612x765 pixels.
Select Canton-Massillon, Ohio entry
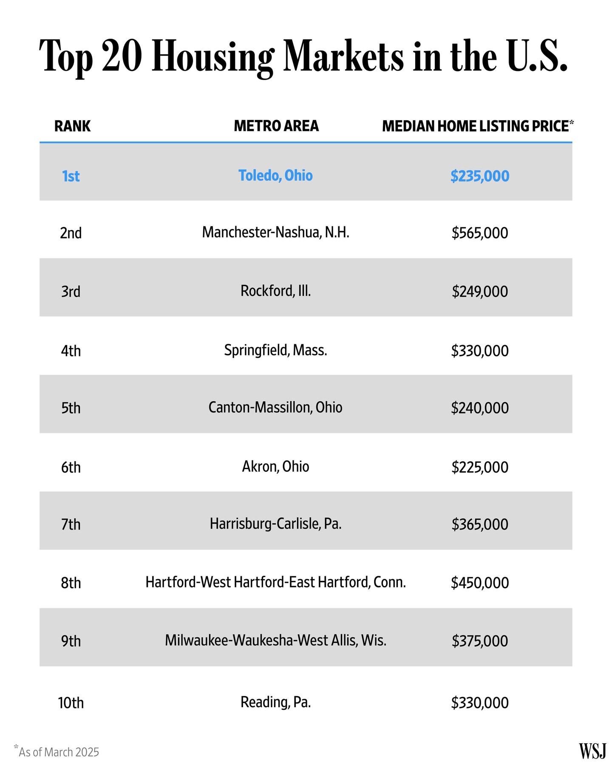pyautogui.click(x=275, y=408)
